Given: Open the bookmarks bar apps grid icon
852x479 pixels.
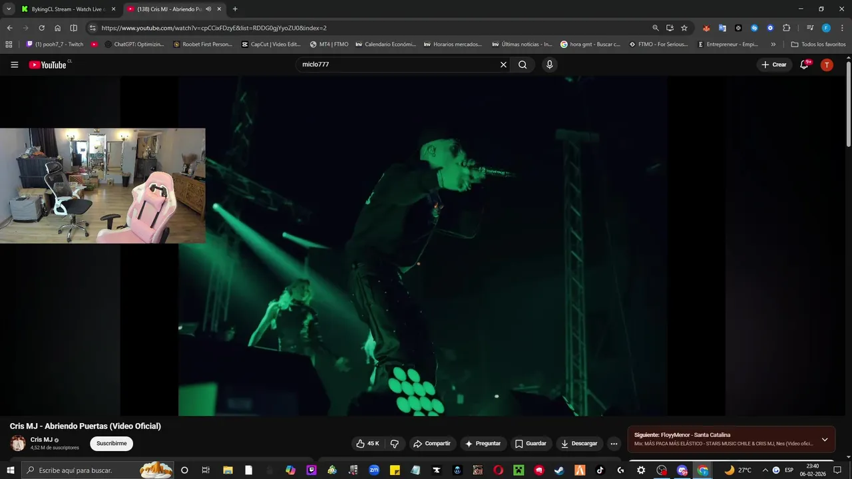Looking at the screenshot, I should click(x=9, y=45).
